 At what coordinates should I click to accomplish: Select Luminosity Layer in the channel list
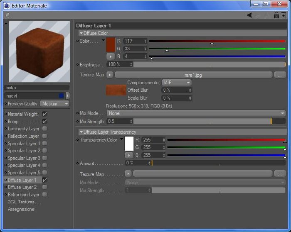24,129
